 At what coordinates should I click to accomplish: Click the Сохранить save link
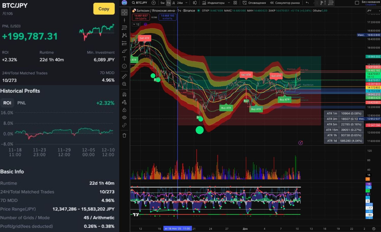(371, 5)
